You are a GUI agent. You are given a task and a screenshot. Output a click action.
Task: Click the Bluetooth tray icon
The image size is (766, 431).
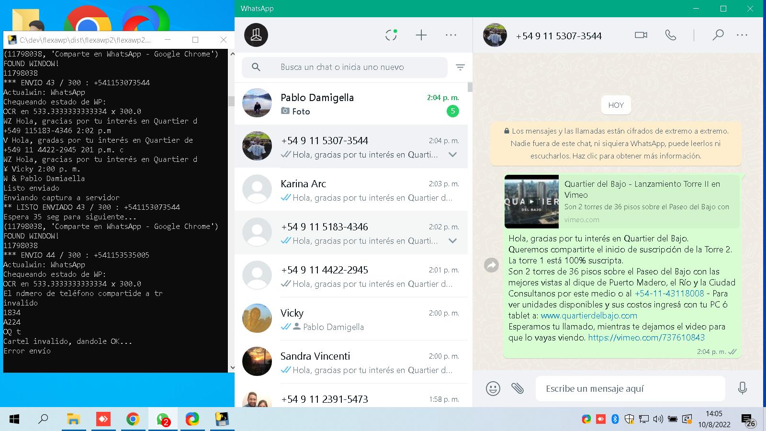click(x=615, y=419)
